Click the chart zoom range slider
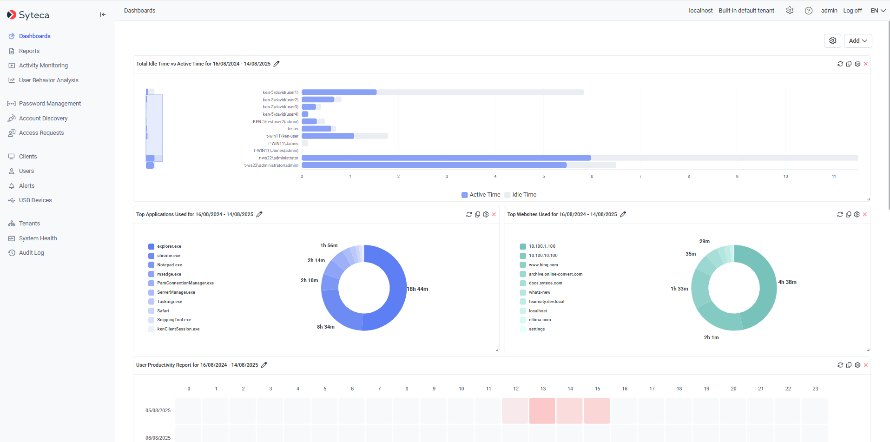This screenshot has height=442, width=890. (x=154, y=128)
